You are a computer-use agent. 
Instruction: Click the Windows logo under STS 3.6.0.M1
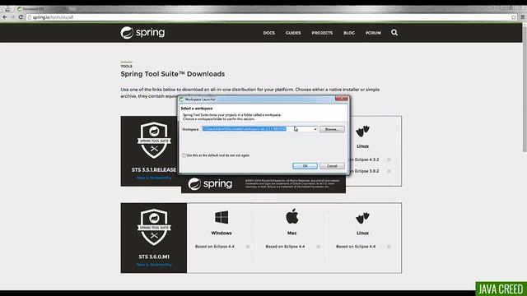(222, 217)
